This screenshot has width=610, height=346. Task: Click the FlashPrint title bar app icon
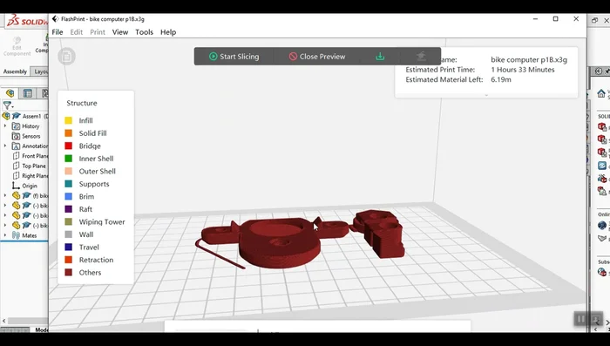(x=55, y=18)
